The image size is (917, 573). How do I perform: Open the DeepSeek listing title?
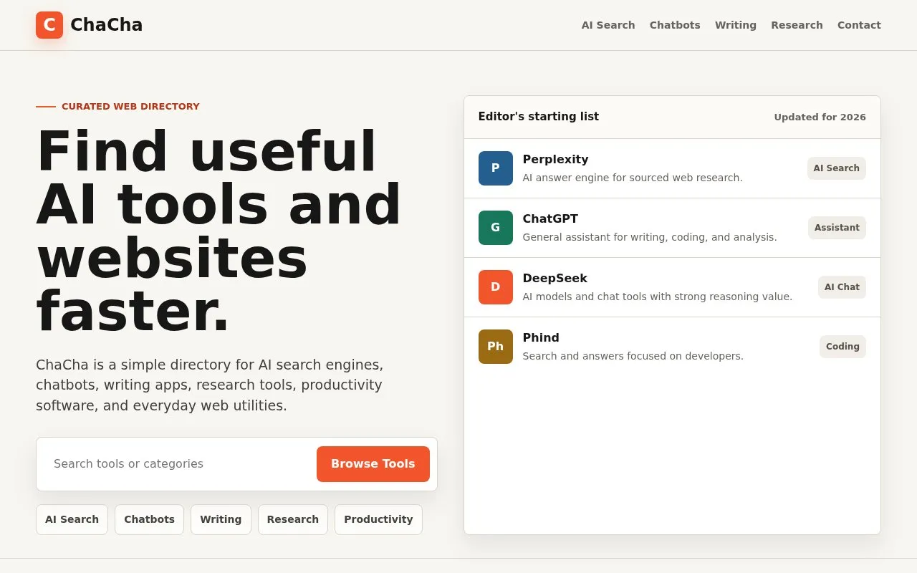(554, 278)
